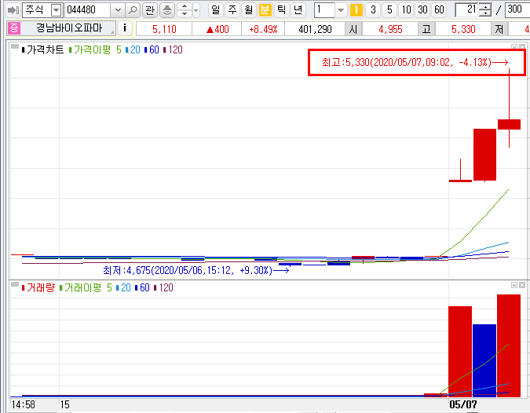Viewport: 530px width, 413px height.
Task: Click the green 5 price average legend
Action: point(119,49)
